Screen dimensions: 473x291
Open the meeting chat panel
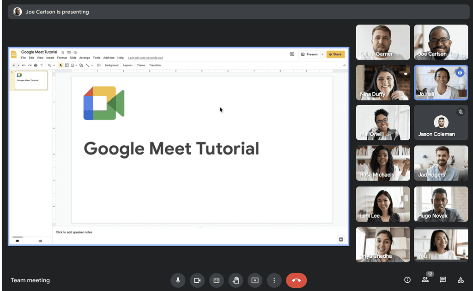click(x=442, y=280)
